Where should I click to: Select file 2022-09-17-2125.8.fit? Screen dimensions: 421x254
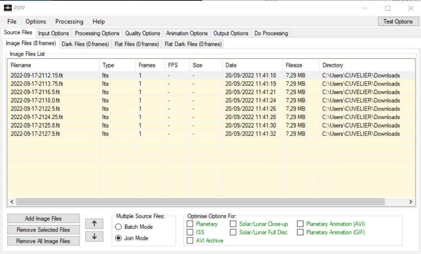tap(35, 125)
